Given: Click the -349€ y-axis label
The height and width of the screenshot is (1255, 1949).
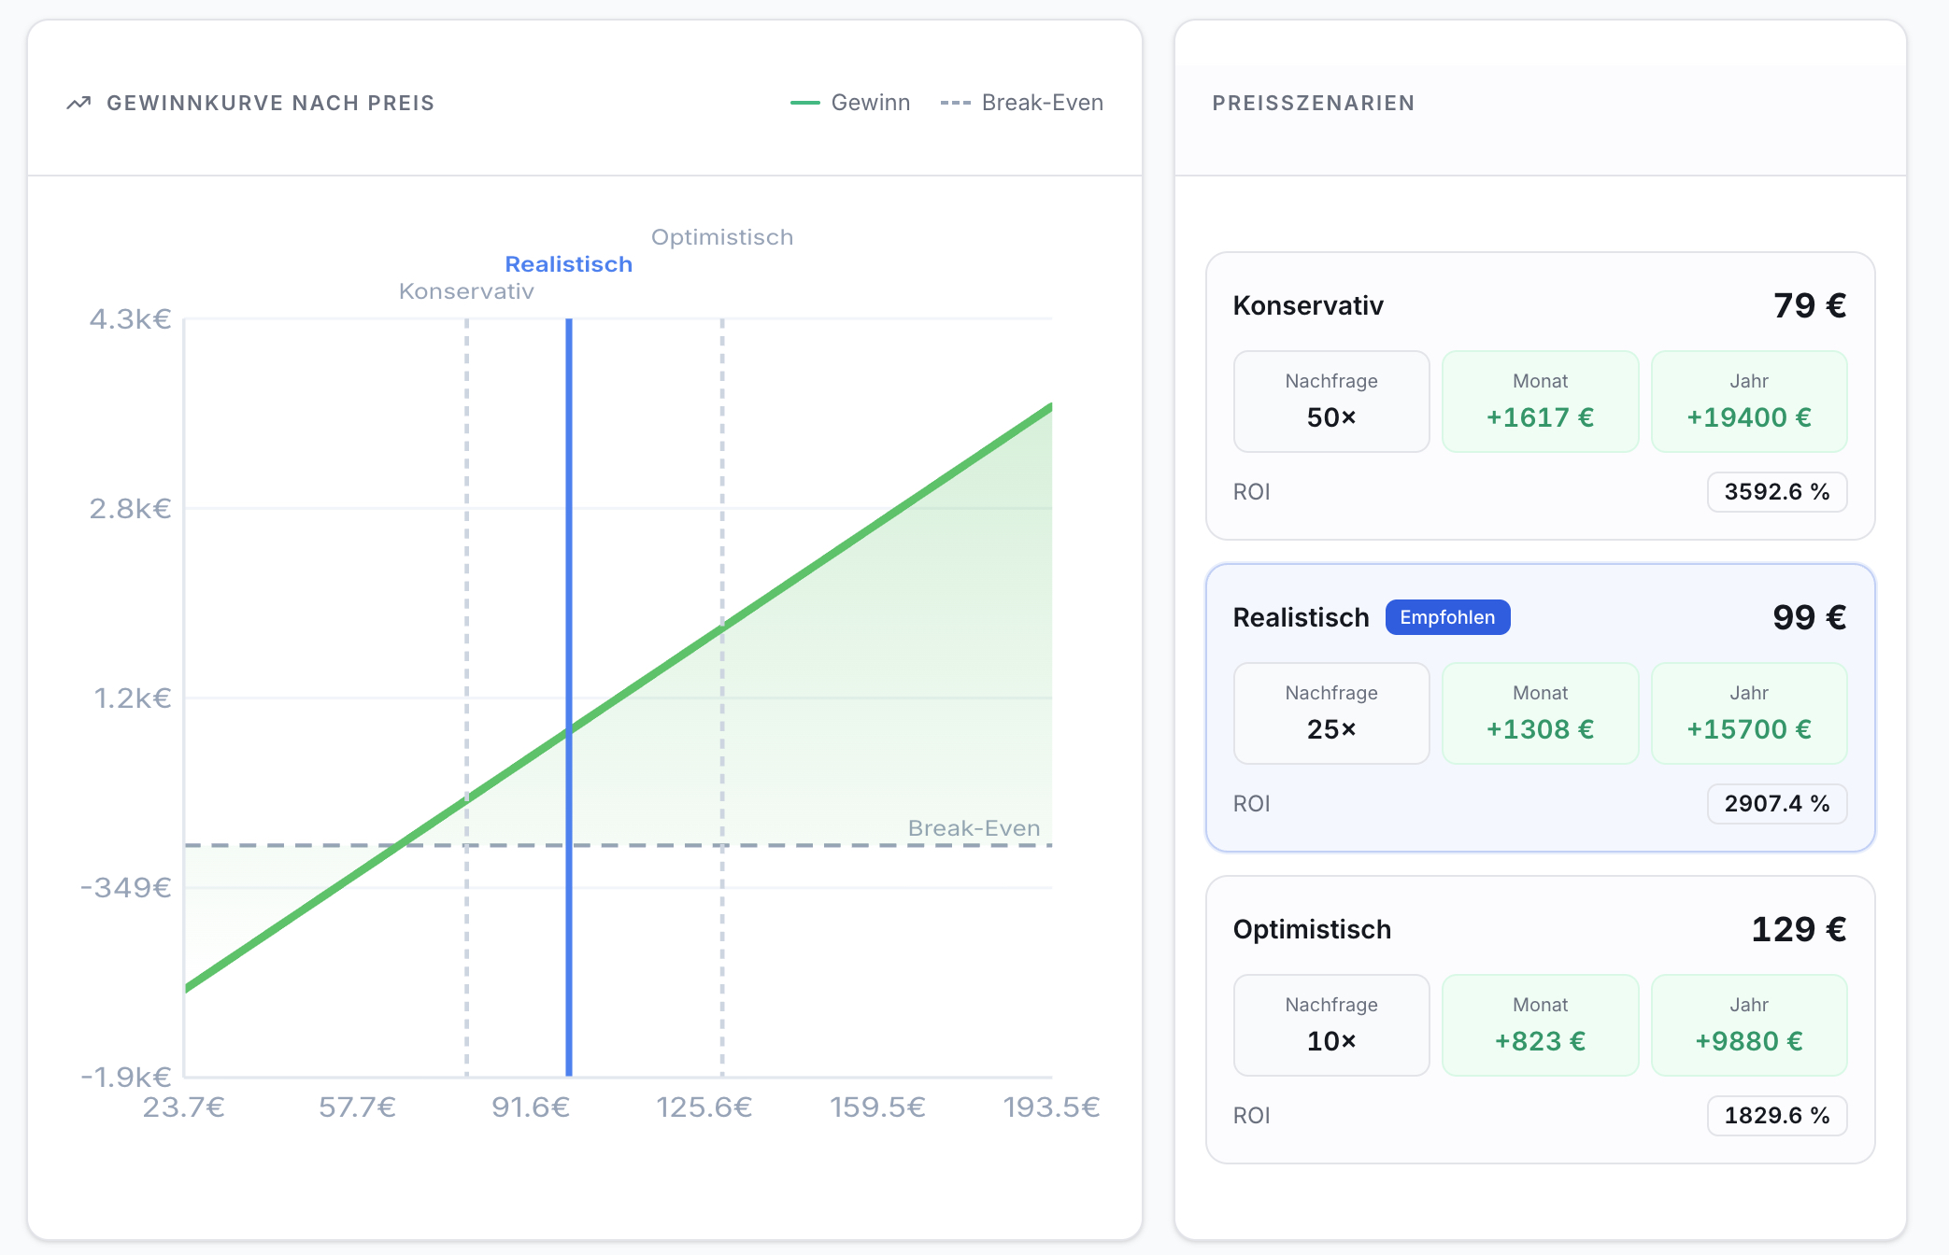Looking at the screenshot, I should 126,887.
